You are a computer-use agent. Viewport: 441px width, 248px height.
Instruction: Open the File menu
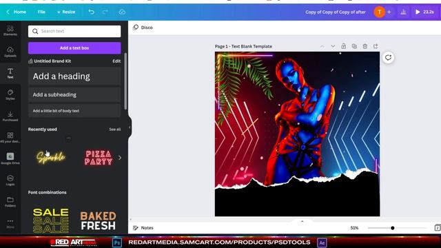tap(41, 12)
